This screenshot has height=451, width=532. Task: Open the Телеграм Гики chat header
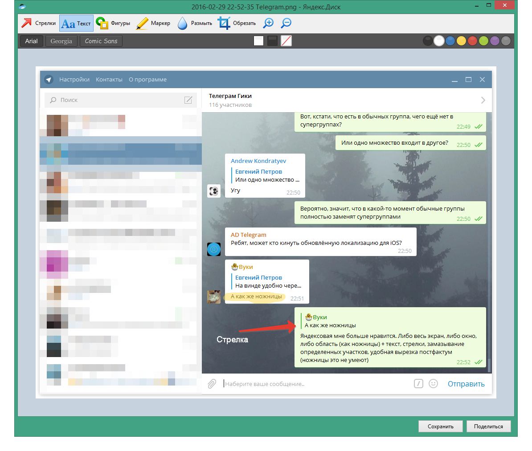(346, 100)
